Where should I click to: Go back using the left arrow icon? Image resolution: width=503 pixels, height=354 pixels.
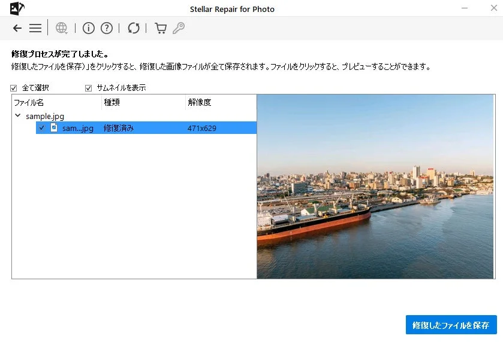pos(17,28)
